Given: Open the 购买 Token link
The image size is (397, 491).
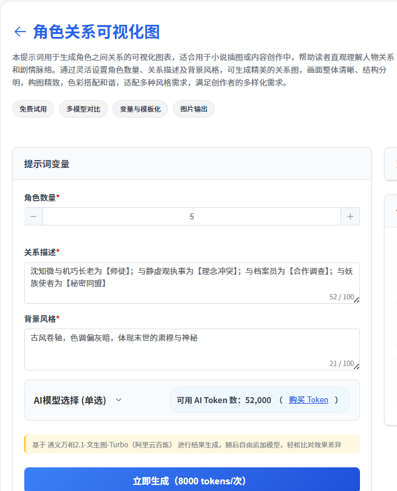Looking at the screenshot, I should 308,400.
